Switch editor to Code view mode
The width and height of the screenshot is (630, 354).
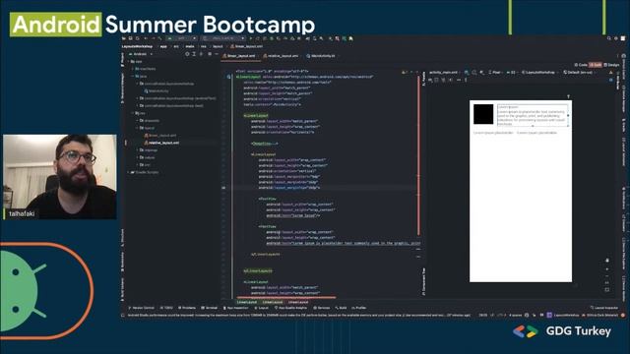click(x=581, y=65)
